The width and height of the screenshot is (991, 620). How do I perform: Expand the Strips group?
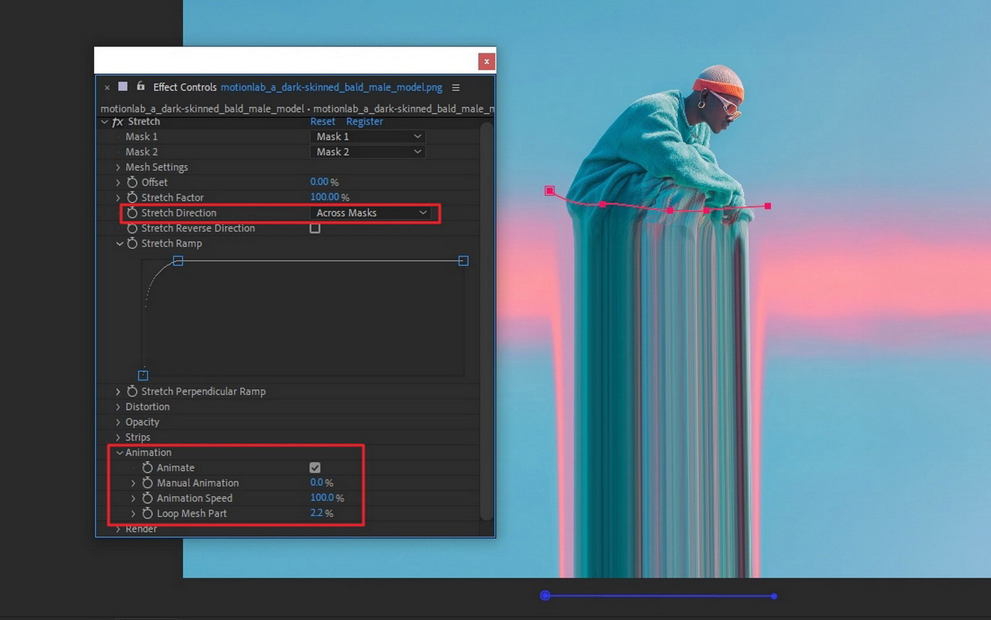coord(118,437)
